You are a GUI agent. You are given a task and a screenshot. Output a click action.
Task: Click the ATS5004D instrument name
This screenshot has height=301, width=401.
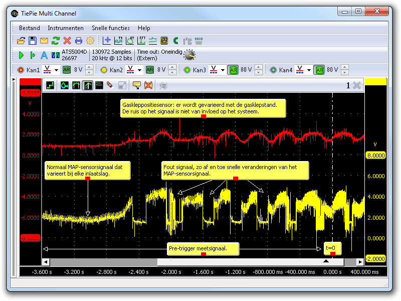tap(74, 52)
